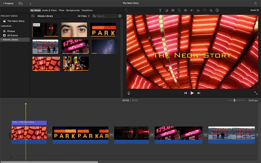Select the Cropping tool
Image resolution: width=261 pixels, height=163 pixels.
tap(179, 10)
